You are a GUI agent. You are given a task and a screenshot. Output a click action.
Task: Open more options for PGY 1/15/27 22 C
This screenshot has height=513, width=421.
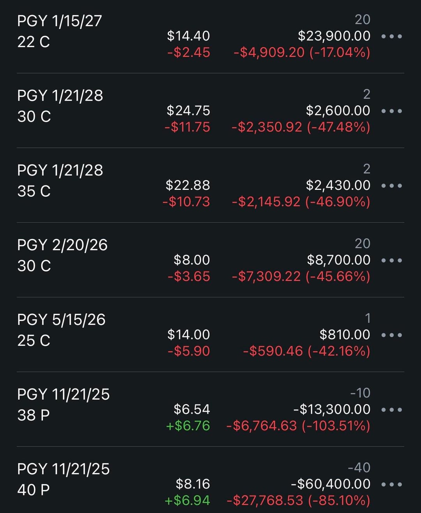391,36
